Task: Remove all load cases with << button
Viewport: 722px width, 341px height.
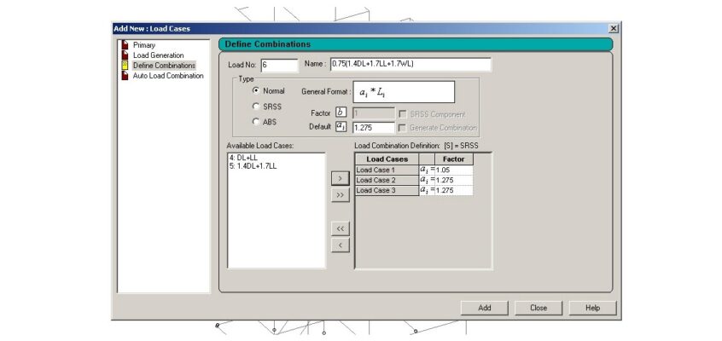Action: tap(340, 228)
